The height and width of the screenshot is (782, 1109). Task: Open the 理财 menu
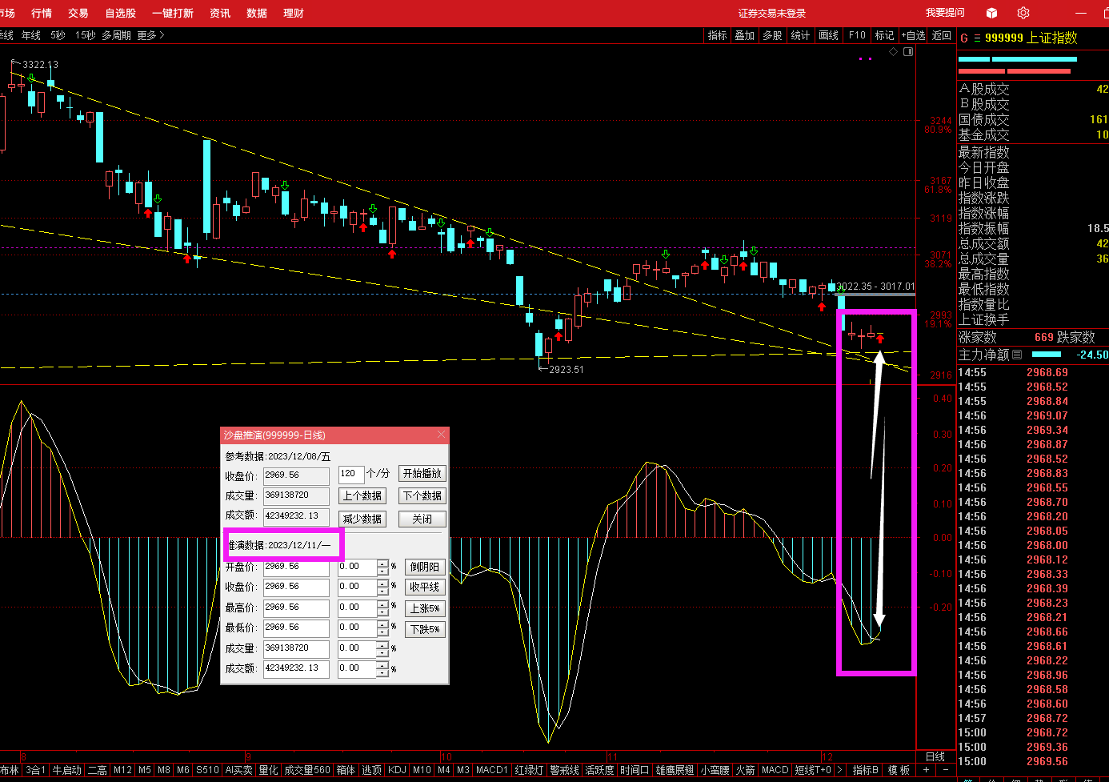tap(294, 13)
